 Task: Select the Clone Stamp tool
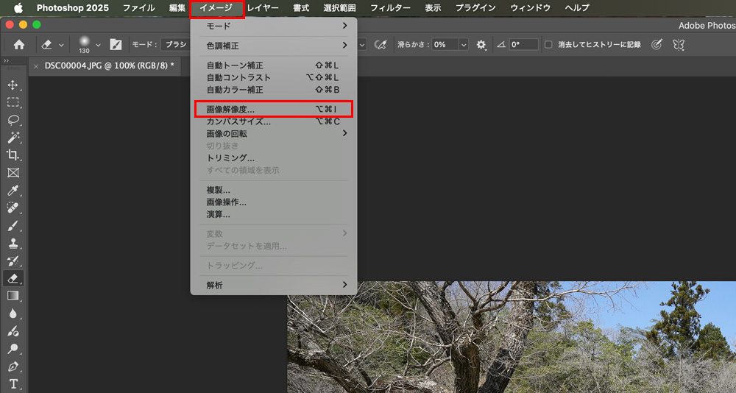click(x=13, y=243)
